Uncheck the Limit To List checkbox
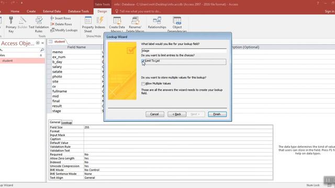The height and width of the screenshot is (188, 335). pos(143,61)
